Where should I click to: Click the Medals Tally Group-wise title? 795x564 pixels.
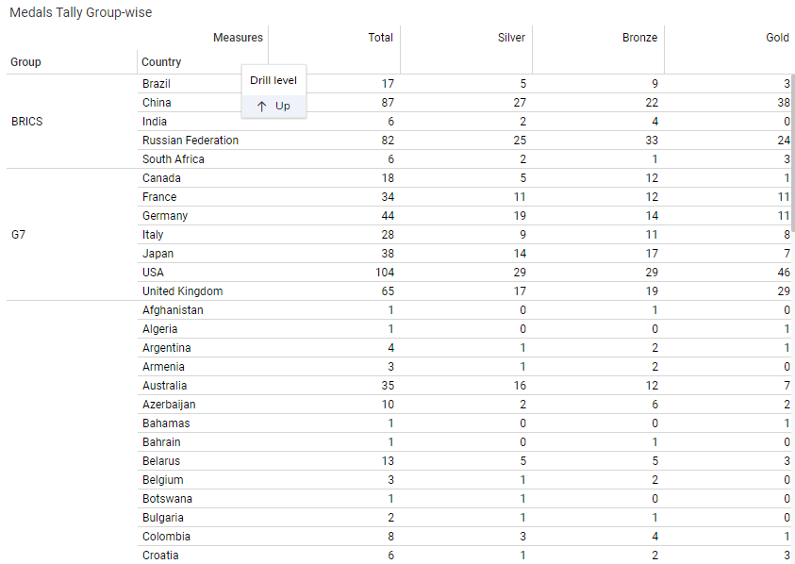coord(80,12)
